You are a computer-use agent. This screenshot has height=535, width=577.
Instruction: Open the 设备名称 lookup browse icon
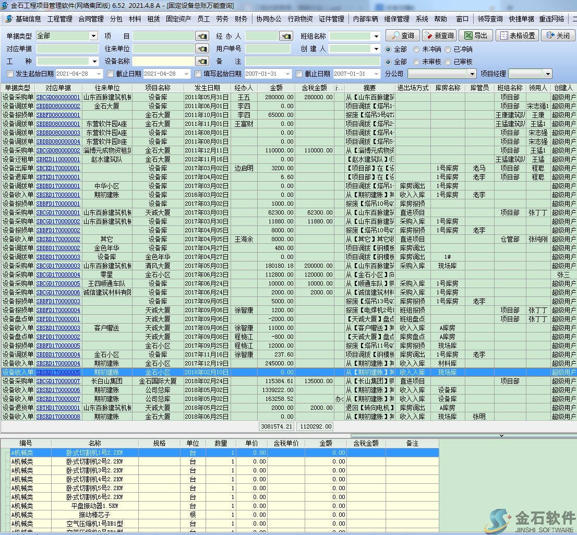[x=202, y=61]
